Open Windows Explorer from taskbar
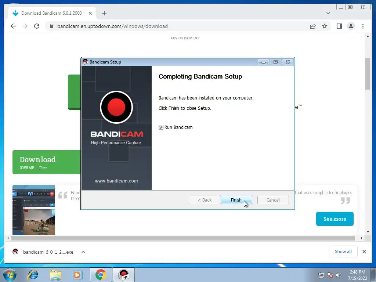The width and height of the screenshot is (376, 282). click(x=55, y=275)
